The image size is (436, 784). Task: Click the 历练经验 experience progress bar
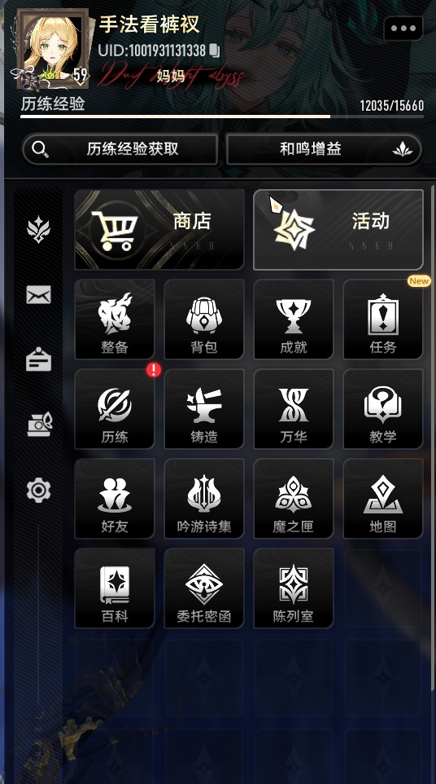click(x=222, y=117)
